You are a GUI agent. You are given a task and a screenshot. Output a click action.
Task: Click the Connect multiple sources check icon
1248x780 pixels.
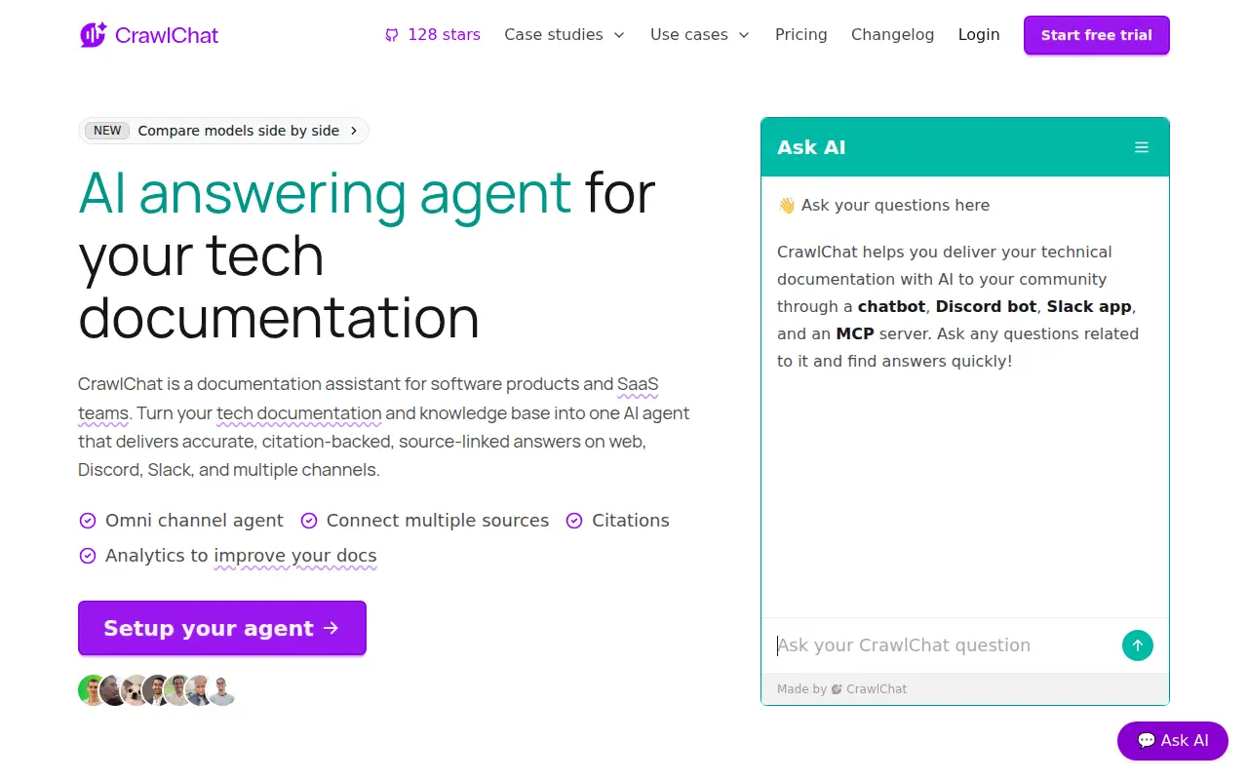pyautogui.click(x=309, y=521)
